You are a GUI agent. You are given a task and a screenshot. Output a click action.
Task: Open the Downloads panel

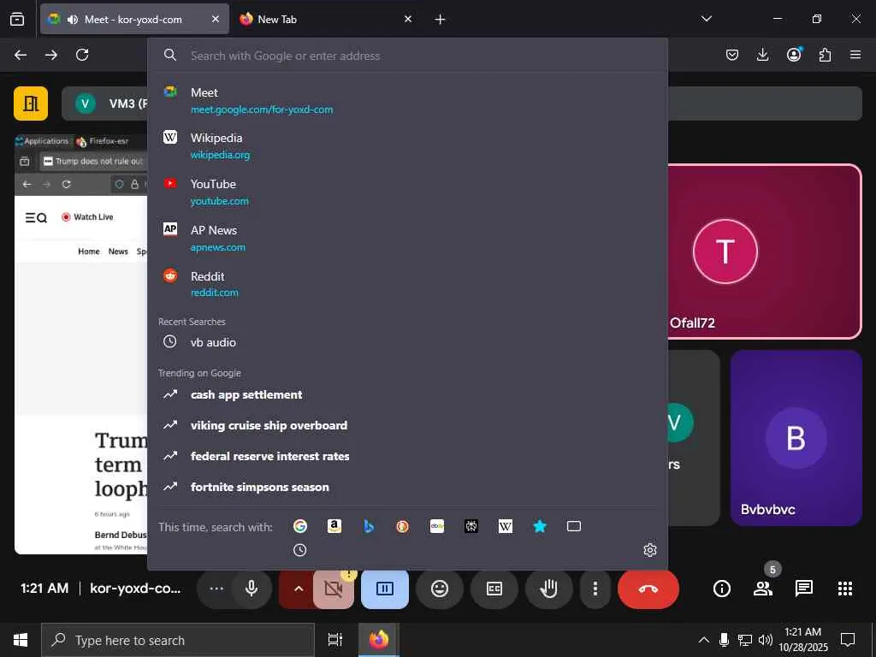pyautogui.click(x=762, y=55)
